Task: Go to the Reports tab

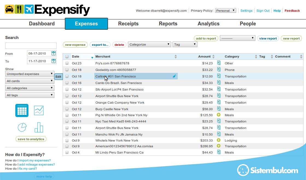Action: (x=168, y=23)
